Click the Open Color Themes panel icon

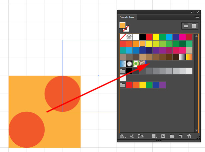pos(132,136)
